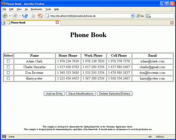
Task: Select the Don Brownie checkbox
Action: point(8,72)
